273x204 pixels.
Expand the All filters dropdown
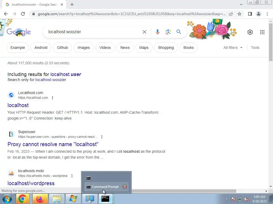(x=233, y=48)
